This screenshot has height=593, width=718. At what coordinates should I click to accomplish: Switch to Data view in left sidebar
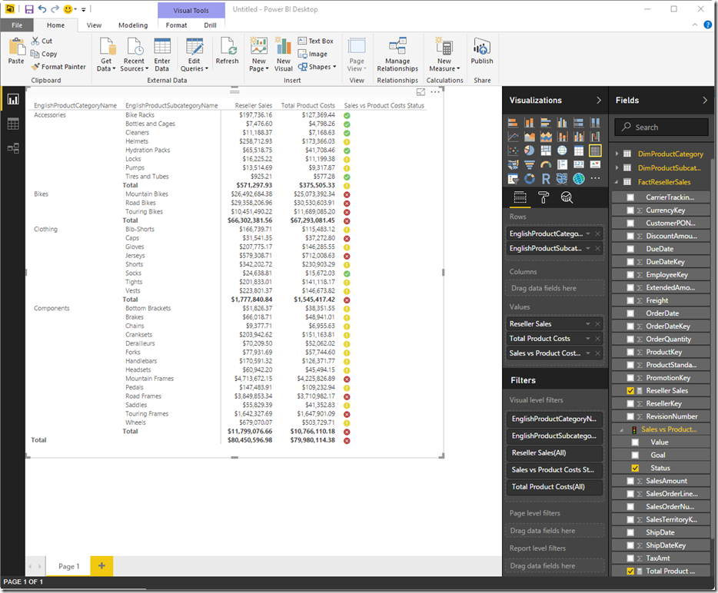pos(13,124)
